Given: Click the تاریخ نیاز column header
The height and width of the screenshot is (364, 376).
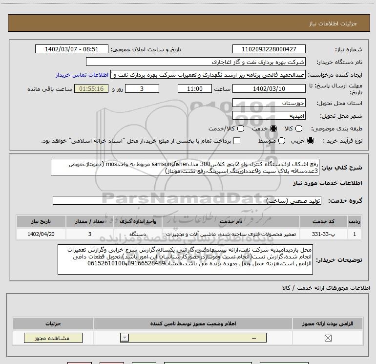Looking at the screenshot, I should (x=41, y=221).
